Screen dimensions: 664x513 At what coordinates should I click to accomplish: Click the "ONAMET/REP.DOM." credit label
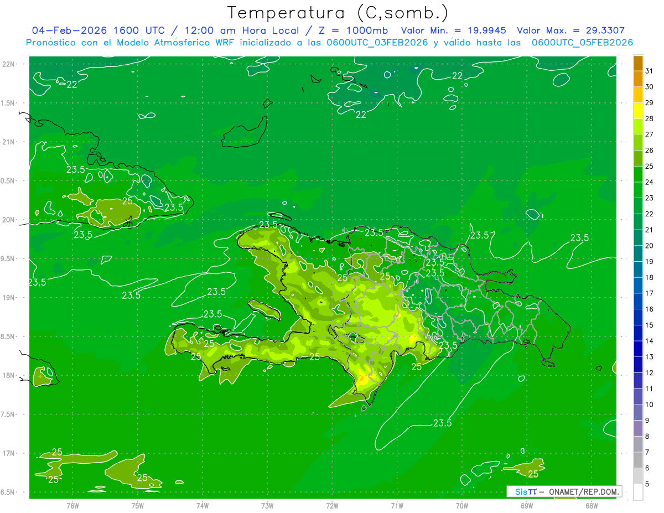(583, 491)
